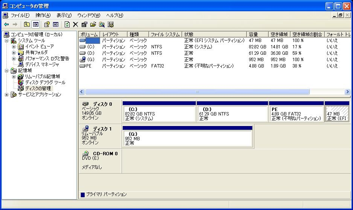Select ディスクの管理 in the tree
The height and width of the screenshot is (210, 353).
(x=38, y=88)
